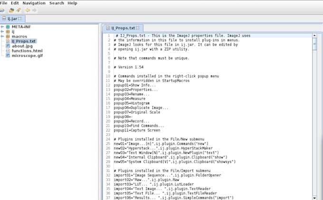Click the '# Version 1.54' line
This screenshot has width=323, height=200.
click(x=129, y=67)
